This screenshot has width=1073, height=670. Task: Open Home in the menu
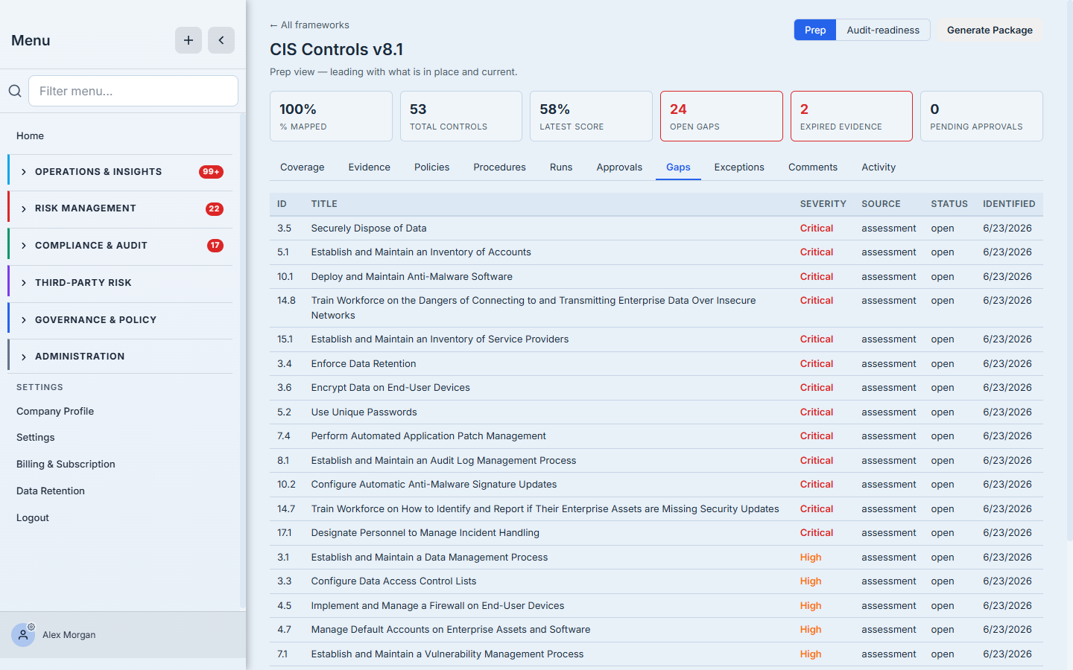click(x=30, y=135)
